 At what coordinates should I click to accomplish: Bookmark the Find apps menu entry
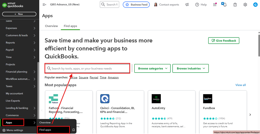pyautogui.click(x=74, y=130)
